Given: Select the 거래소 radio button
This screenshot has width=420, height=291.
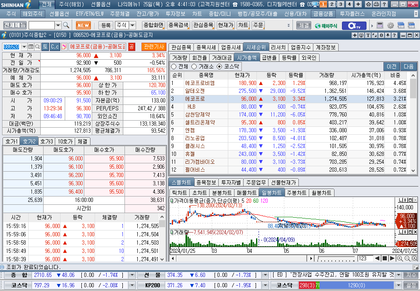Looking at the screenshot, I should coord(194,67).
